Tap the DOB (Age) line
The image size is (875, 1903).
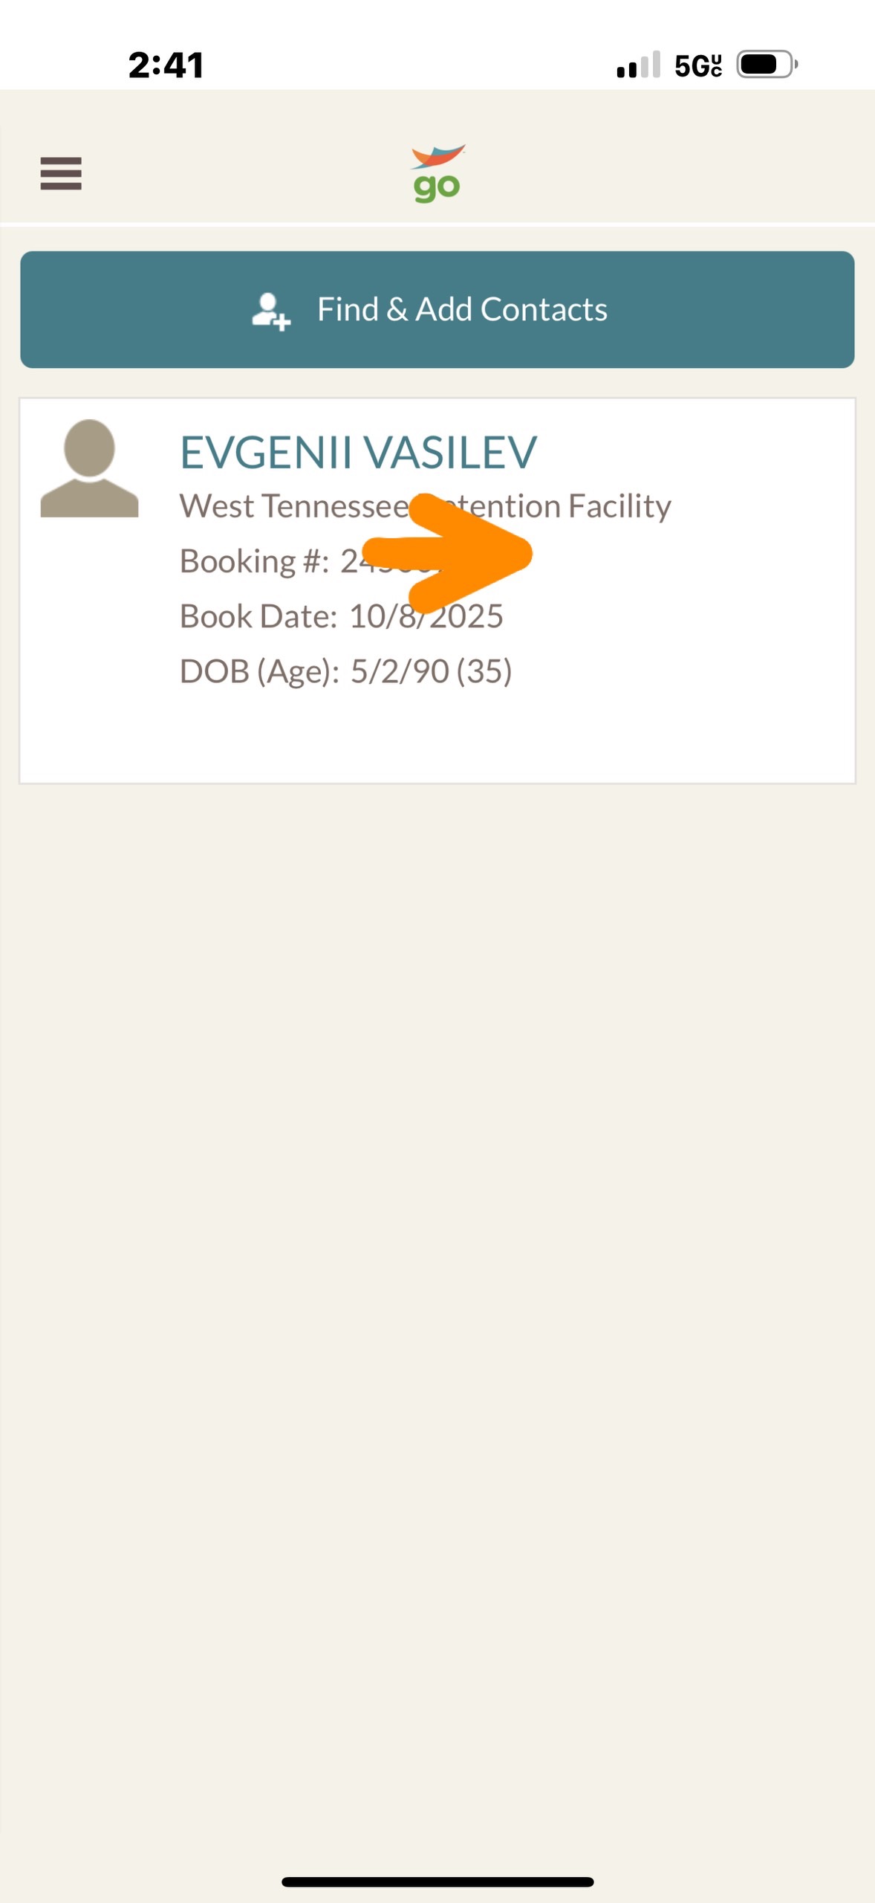coord(346,671)
